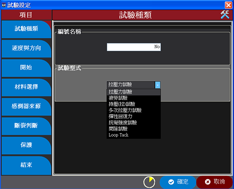Image resolution: width=234 pixels, height=189 pixels.
Task: Click the yellow pie timer icon
Action: click(x=149, y=182)
